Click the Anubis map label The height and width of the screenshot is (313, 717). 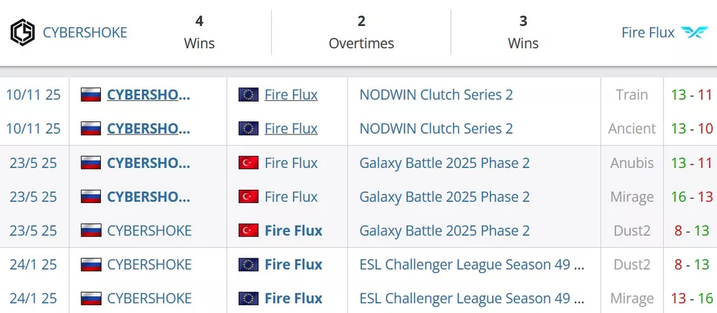[x=632, y=163]
